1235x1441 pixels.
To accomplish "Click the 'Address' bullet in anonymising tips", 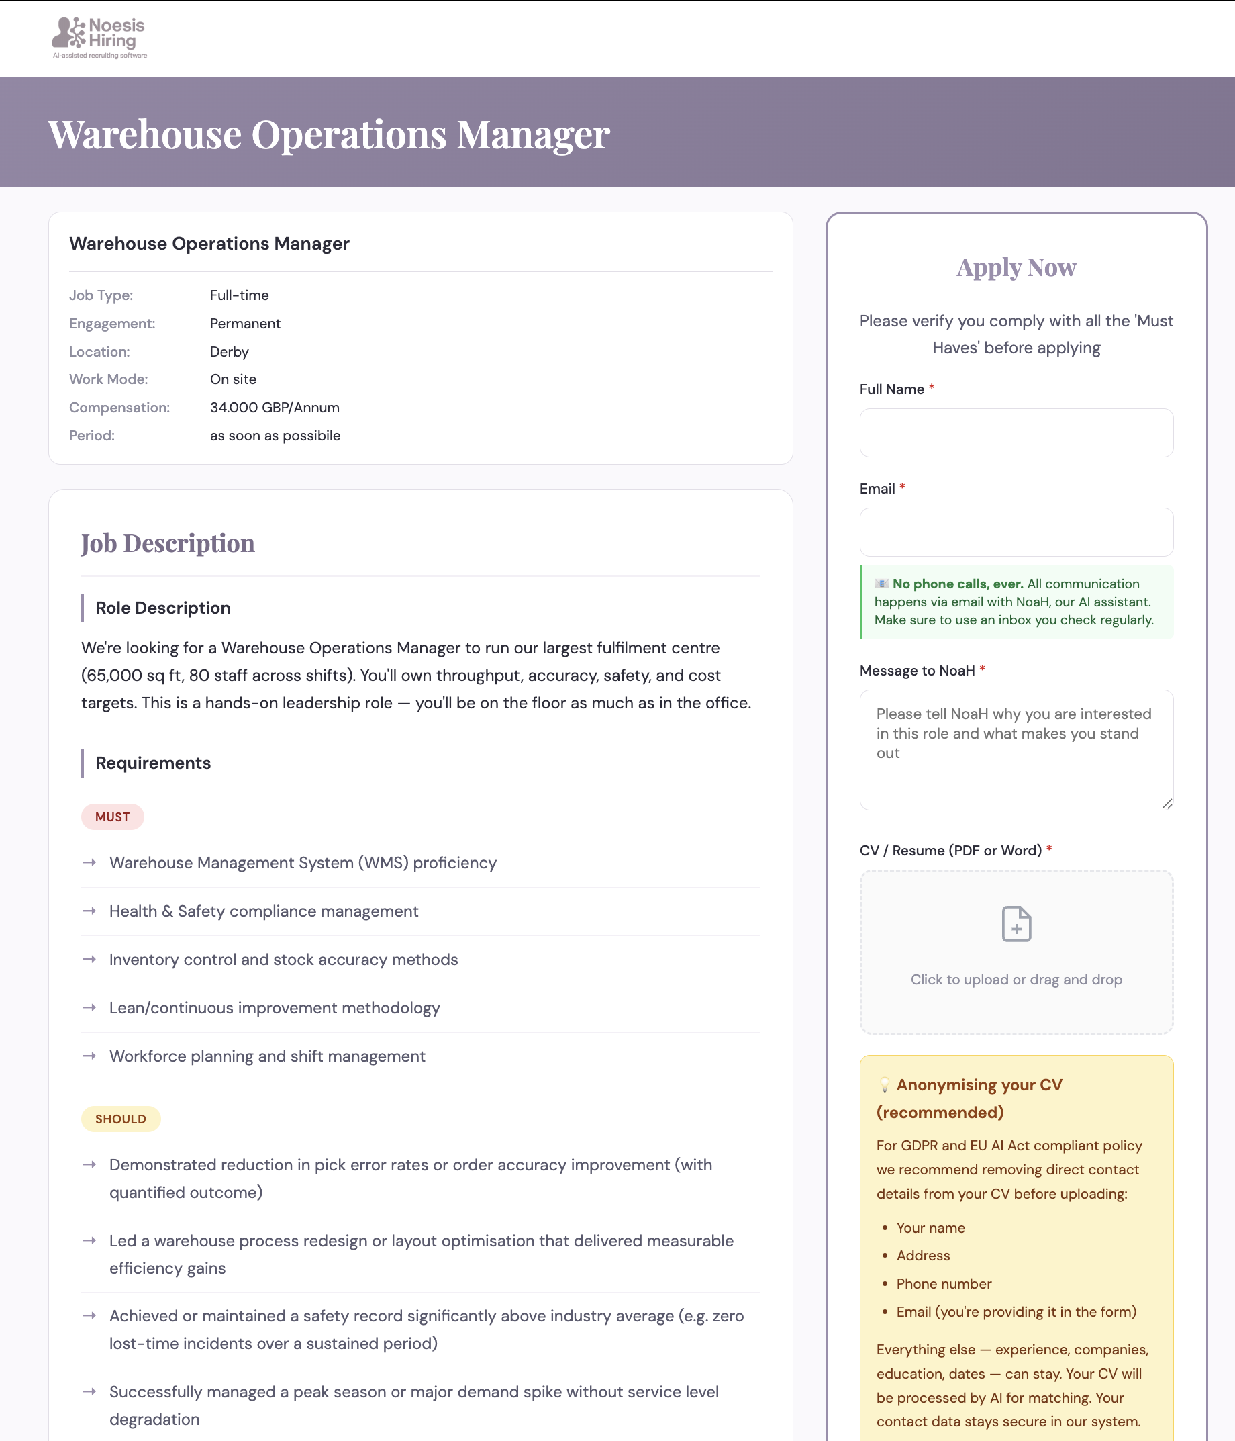I will pos(923,1254).
